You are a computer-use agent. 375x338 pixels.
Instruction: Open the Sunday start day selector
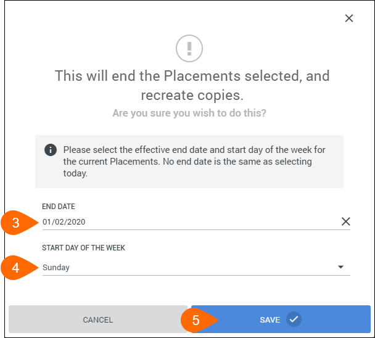[x=196, y=268]
